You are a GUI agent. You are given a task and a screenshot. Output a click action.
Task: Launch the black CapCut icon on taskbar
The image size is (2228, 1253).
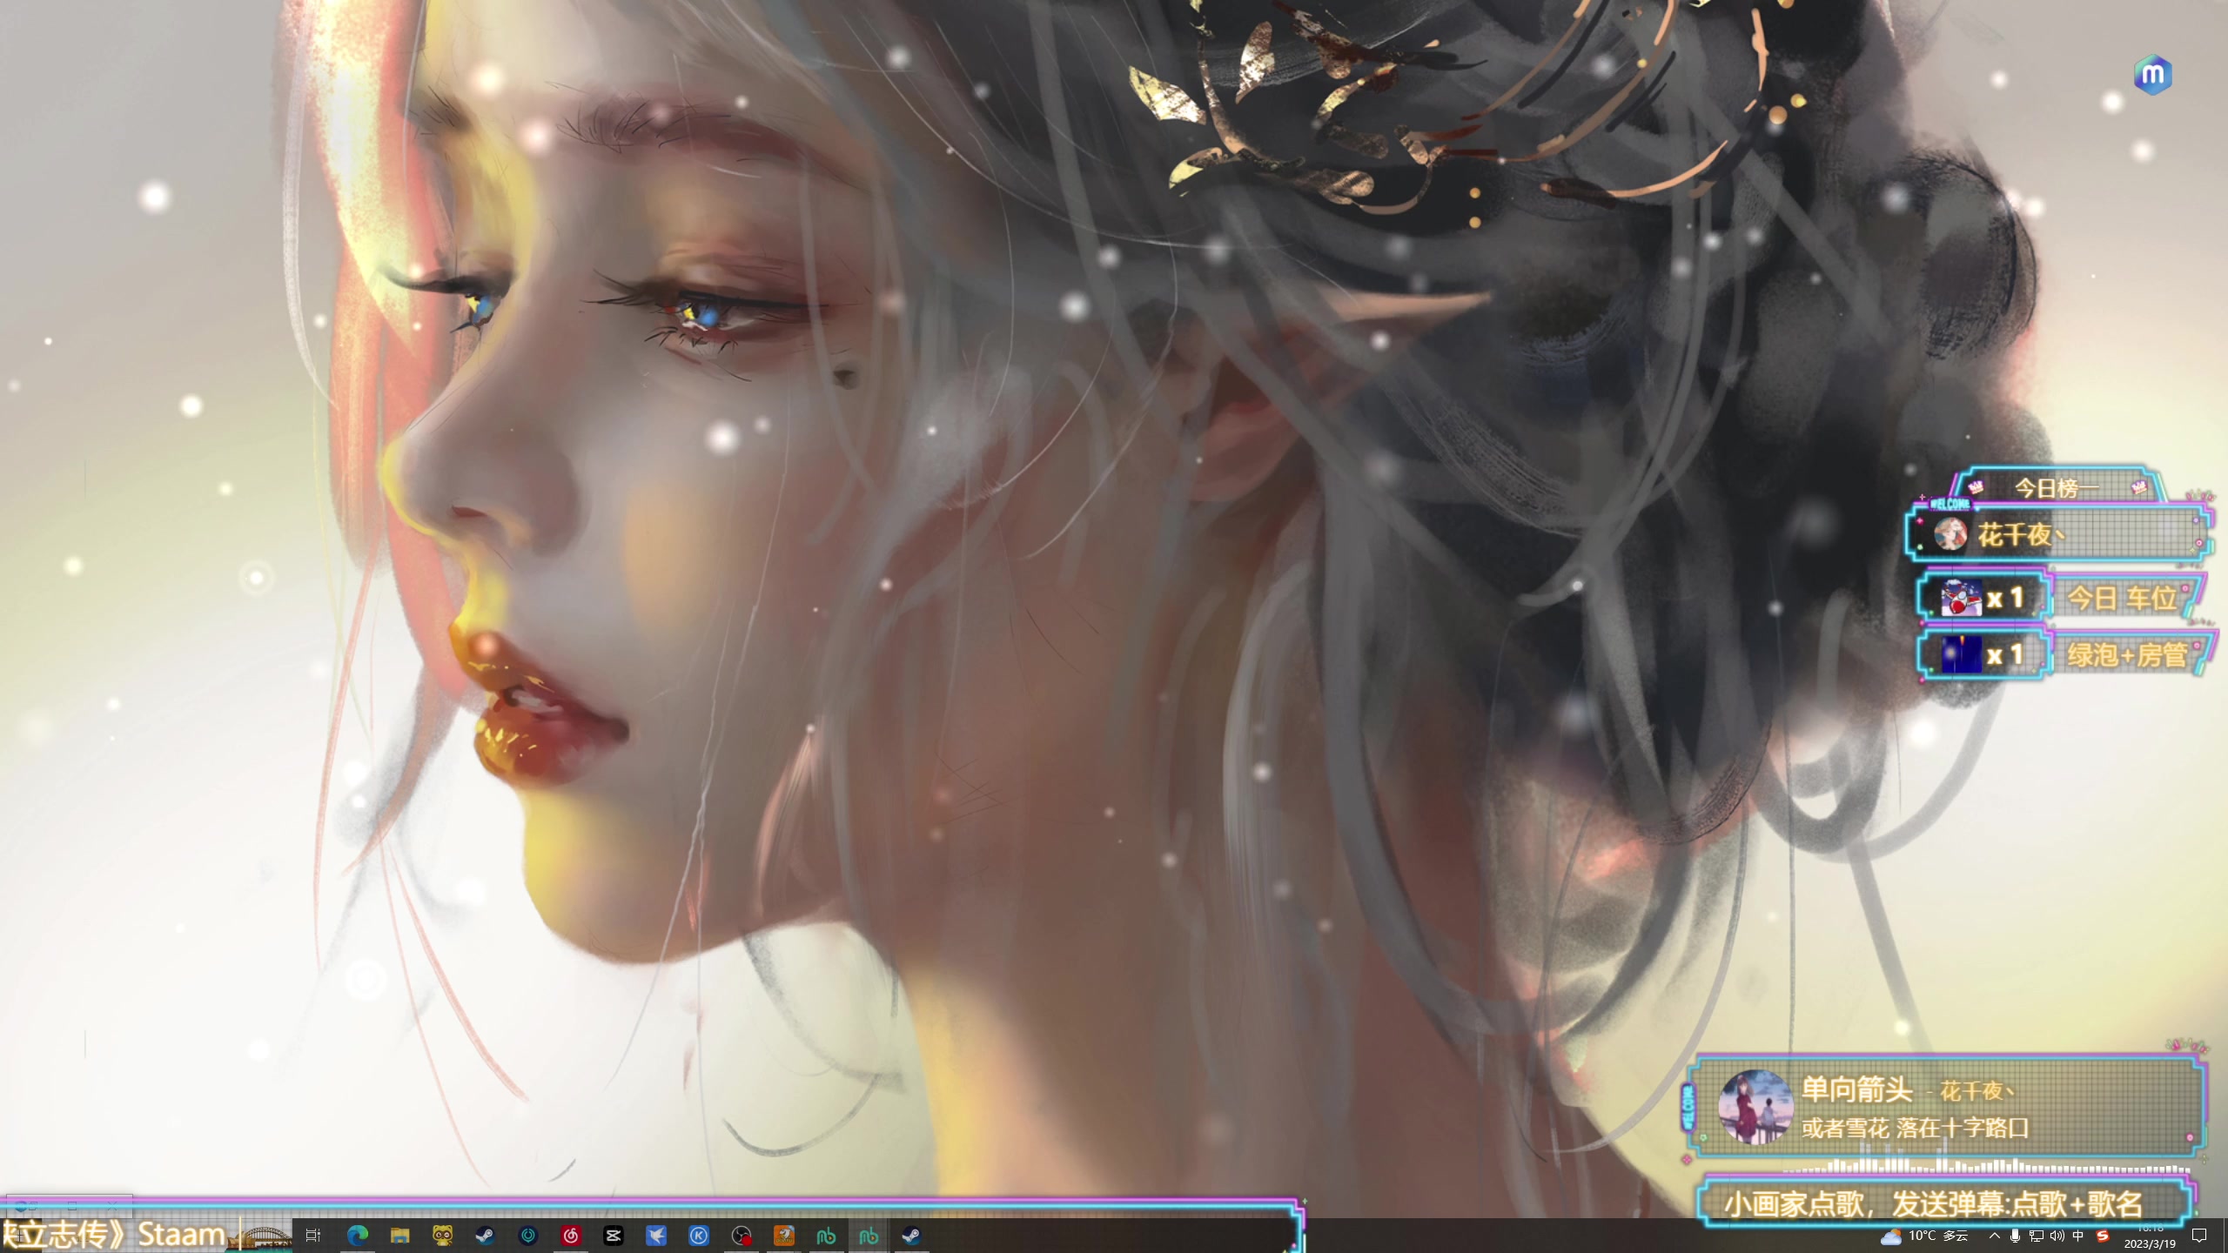coord(613,1235)
